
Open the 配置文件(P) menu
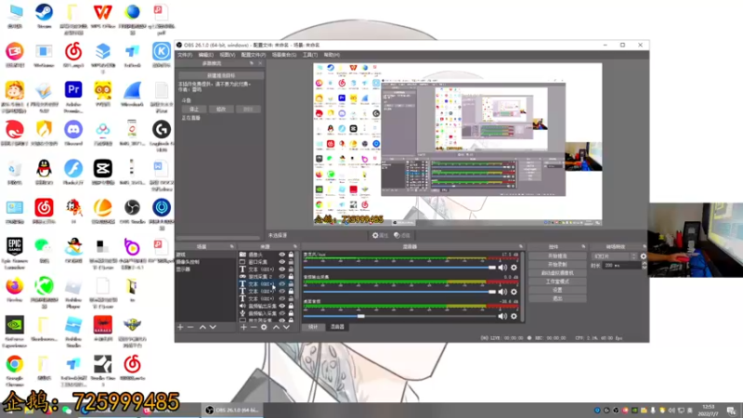(254, 55)
